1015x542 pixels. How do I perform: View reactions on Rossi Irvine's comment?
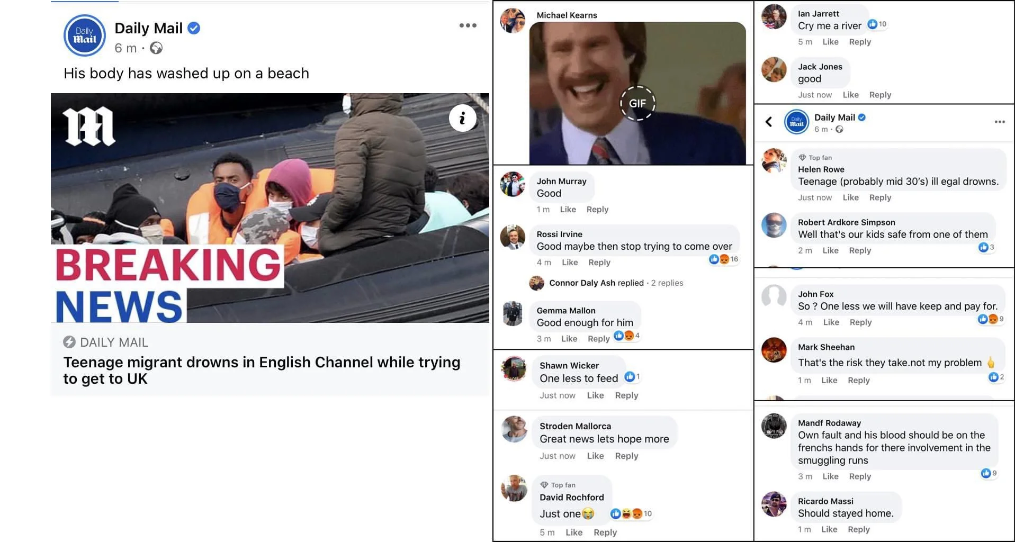(724, 259)
